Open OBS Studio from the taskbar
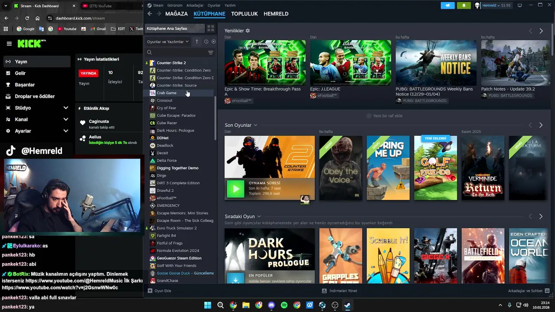The height and width of the screenshot is (312, 555). 335,305
